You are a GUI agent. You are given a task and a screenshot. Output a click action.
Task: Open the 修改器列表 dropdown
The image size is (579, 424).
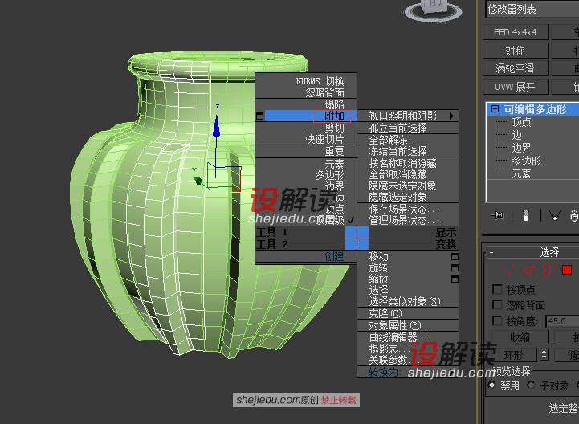click(532, 9)
